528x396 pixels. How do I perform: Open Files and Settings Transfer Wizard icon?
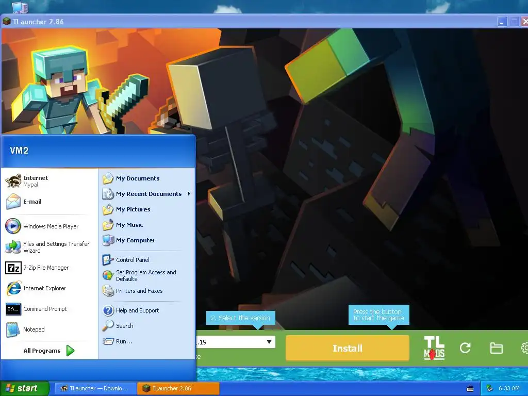[x=13, y=247]
